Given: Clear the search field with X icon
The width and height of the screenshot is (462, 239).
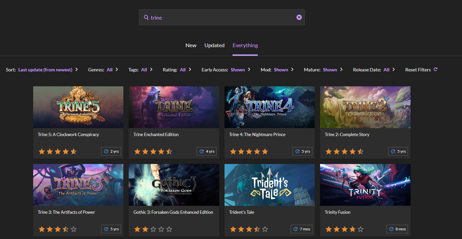Looking at the screenshot, I should 299,17.
